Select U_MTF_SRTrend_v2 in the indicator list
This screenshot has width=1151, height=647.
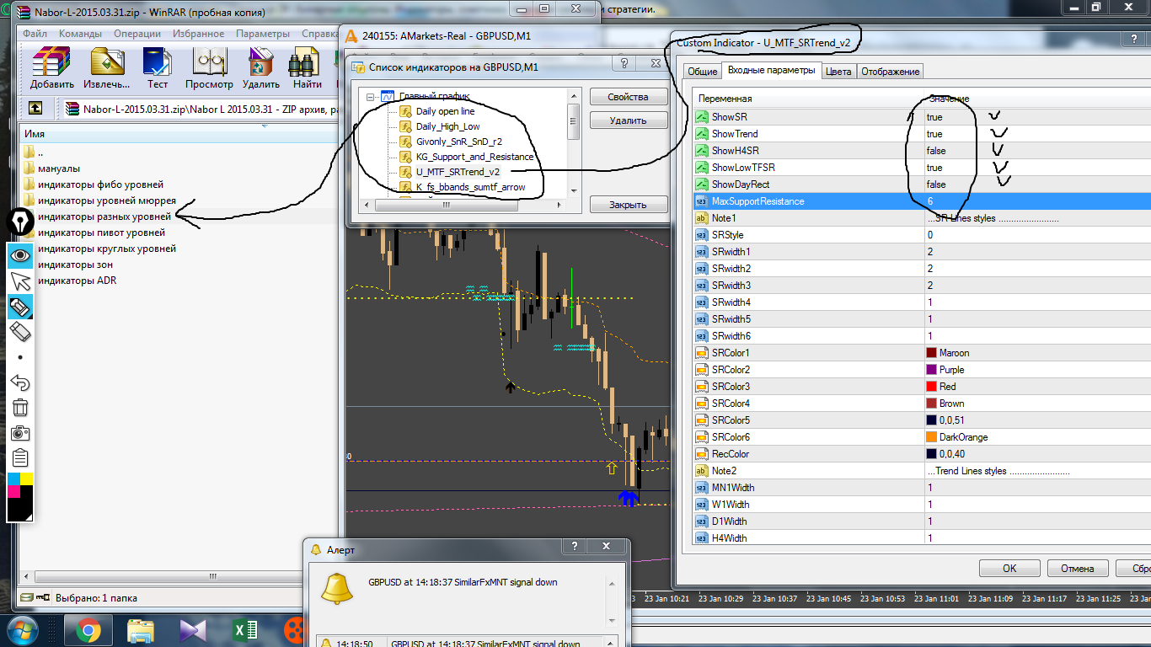pos(458,172)
